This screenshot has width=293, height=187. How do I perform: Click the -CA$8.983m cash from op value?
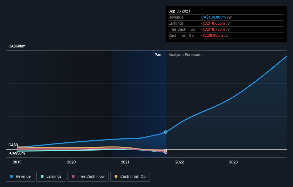click(212, 35)
